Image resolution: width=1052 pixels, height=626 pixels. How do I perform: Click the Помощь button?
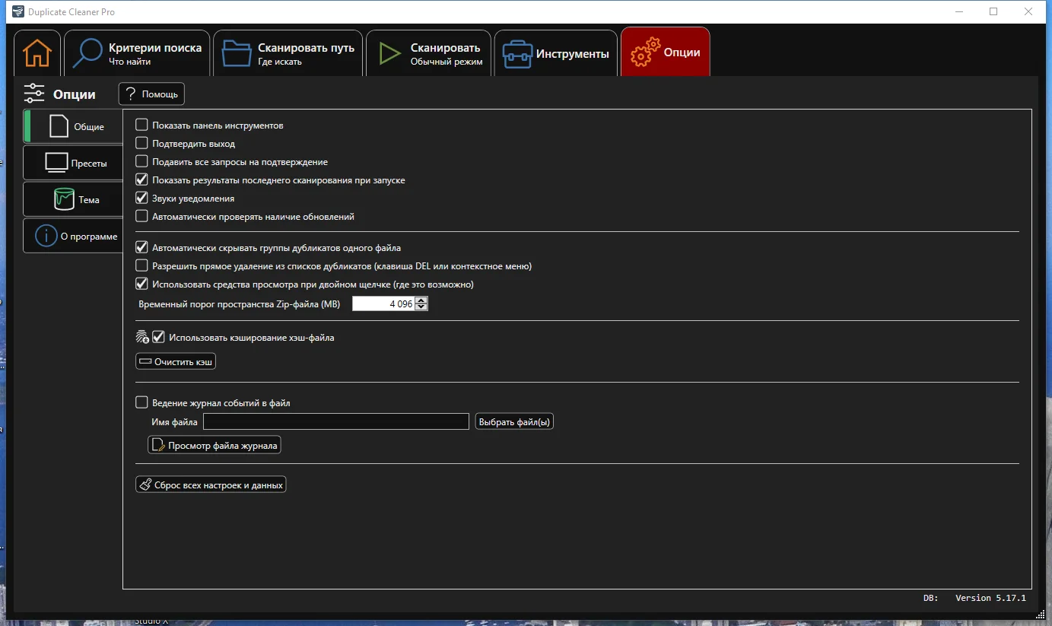click(151, 94)
